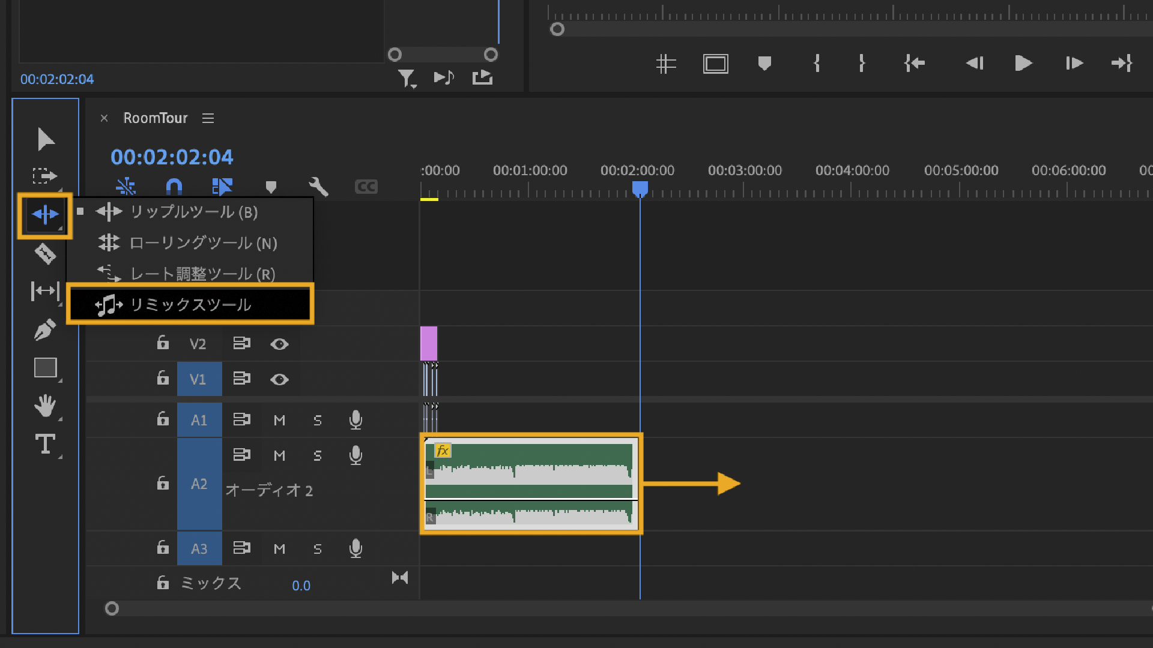Select the Type tool

(x=45, y=444)
